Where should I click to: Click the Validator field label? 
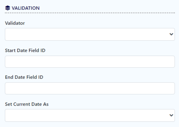(x=15, y=23)
